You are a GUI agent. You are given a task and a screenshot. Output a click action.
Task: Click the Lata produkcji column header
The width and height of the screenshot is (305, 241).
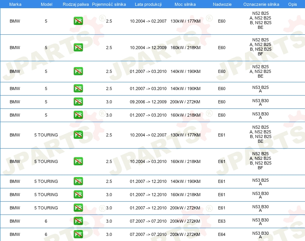tap(148, 4)
